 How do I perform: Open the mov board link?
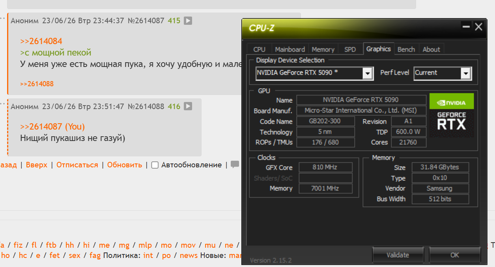188,245
